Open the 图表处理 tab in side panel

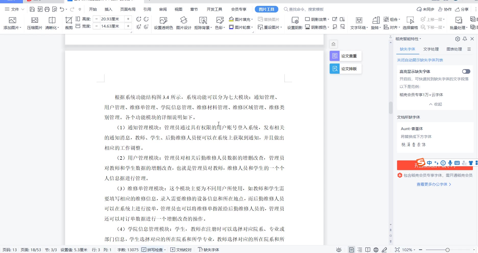click(454, 49)
